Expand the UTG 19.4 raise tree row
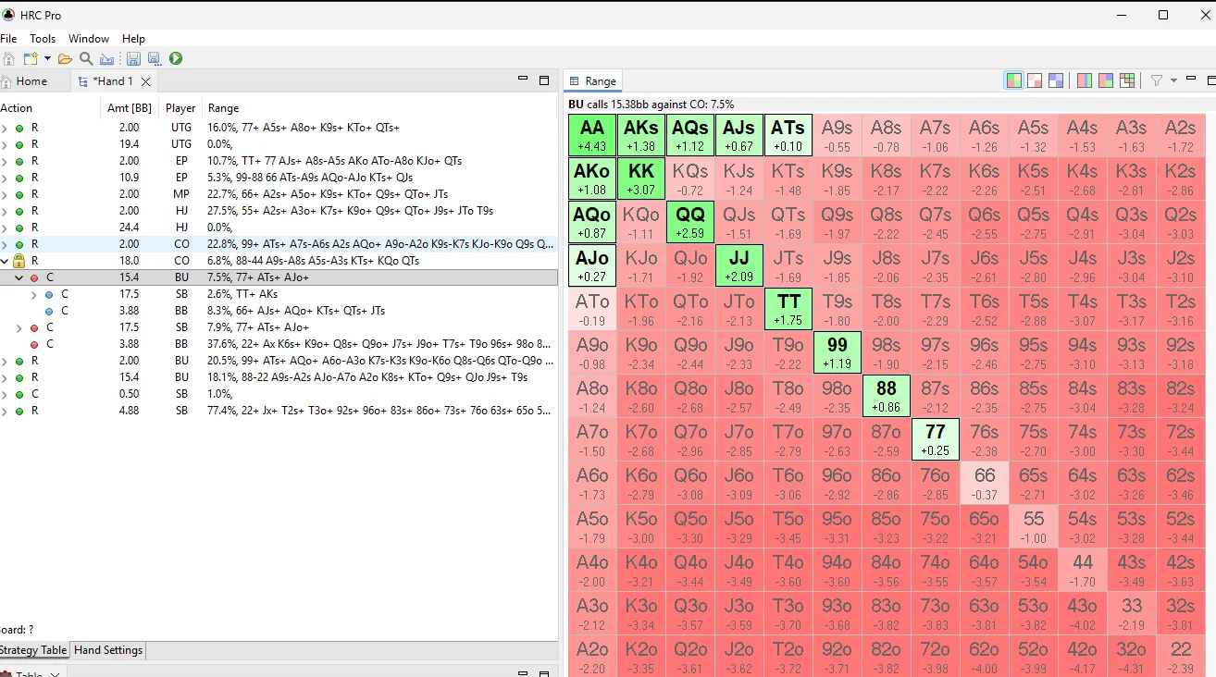Screen dimensions: 1216x677 click(x=5, y=144)
